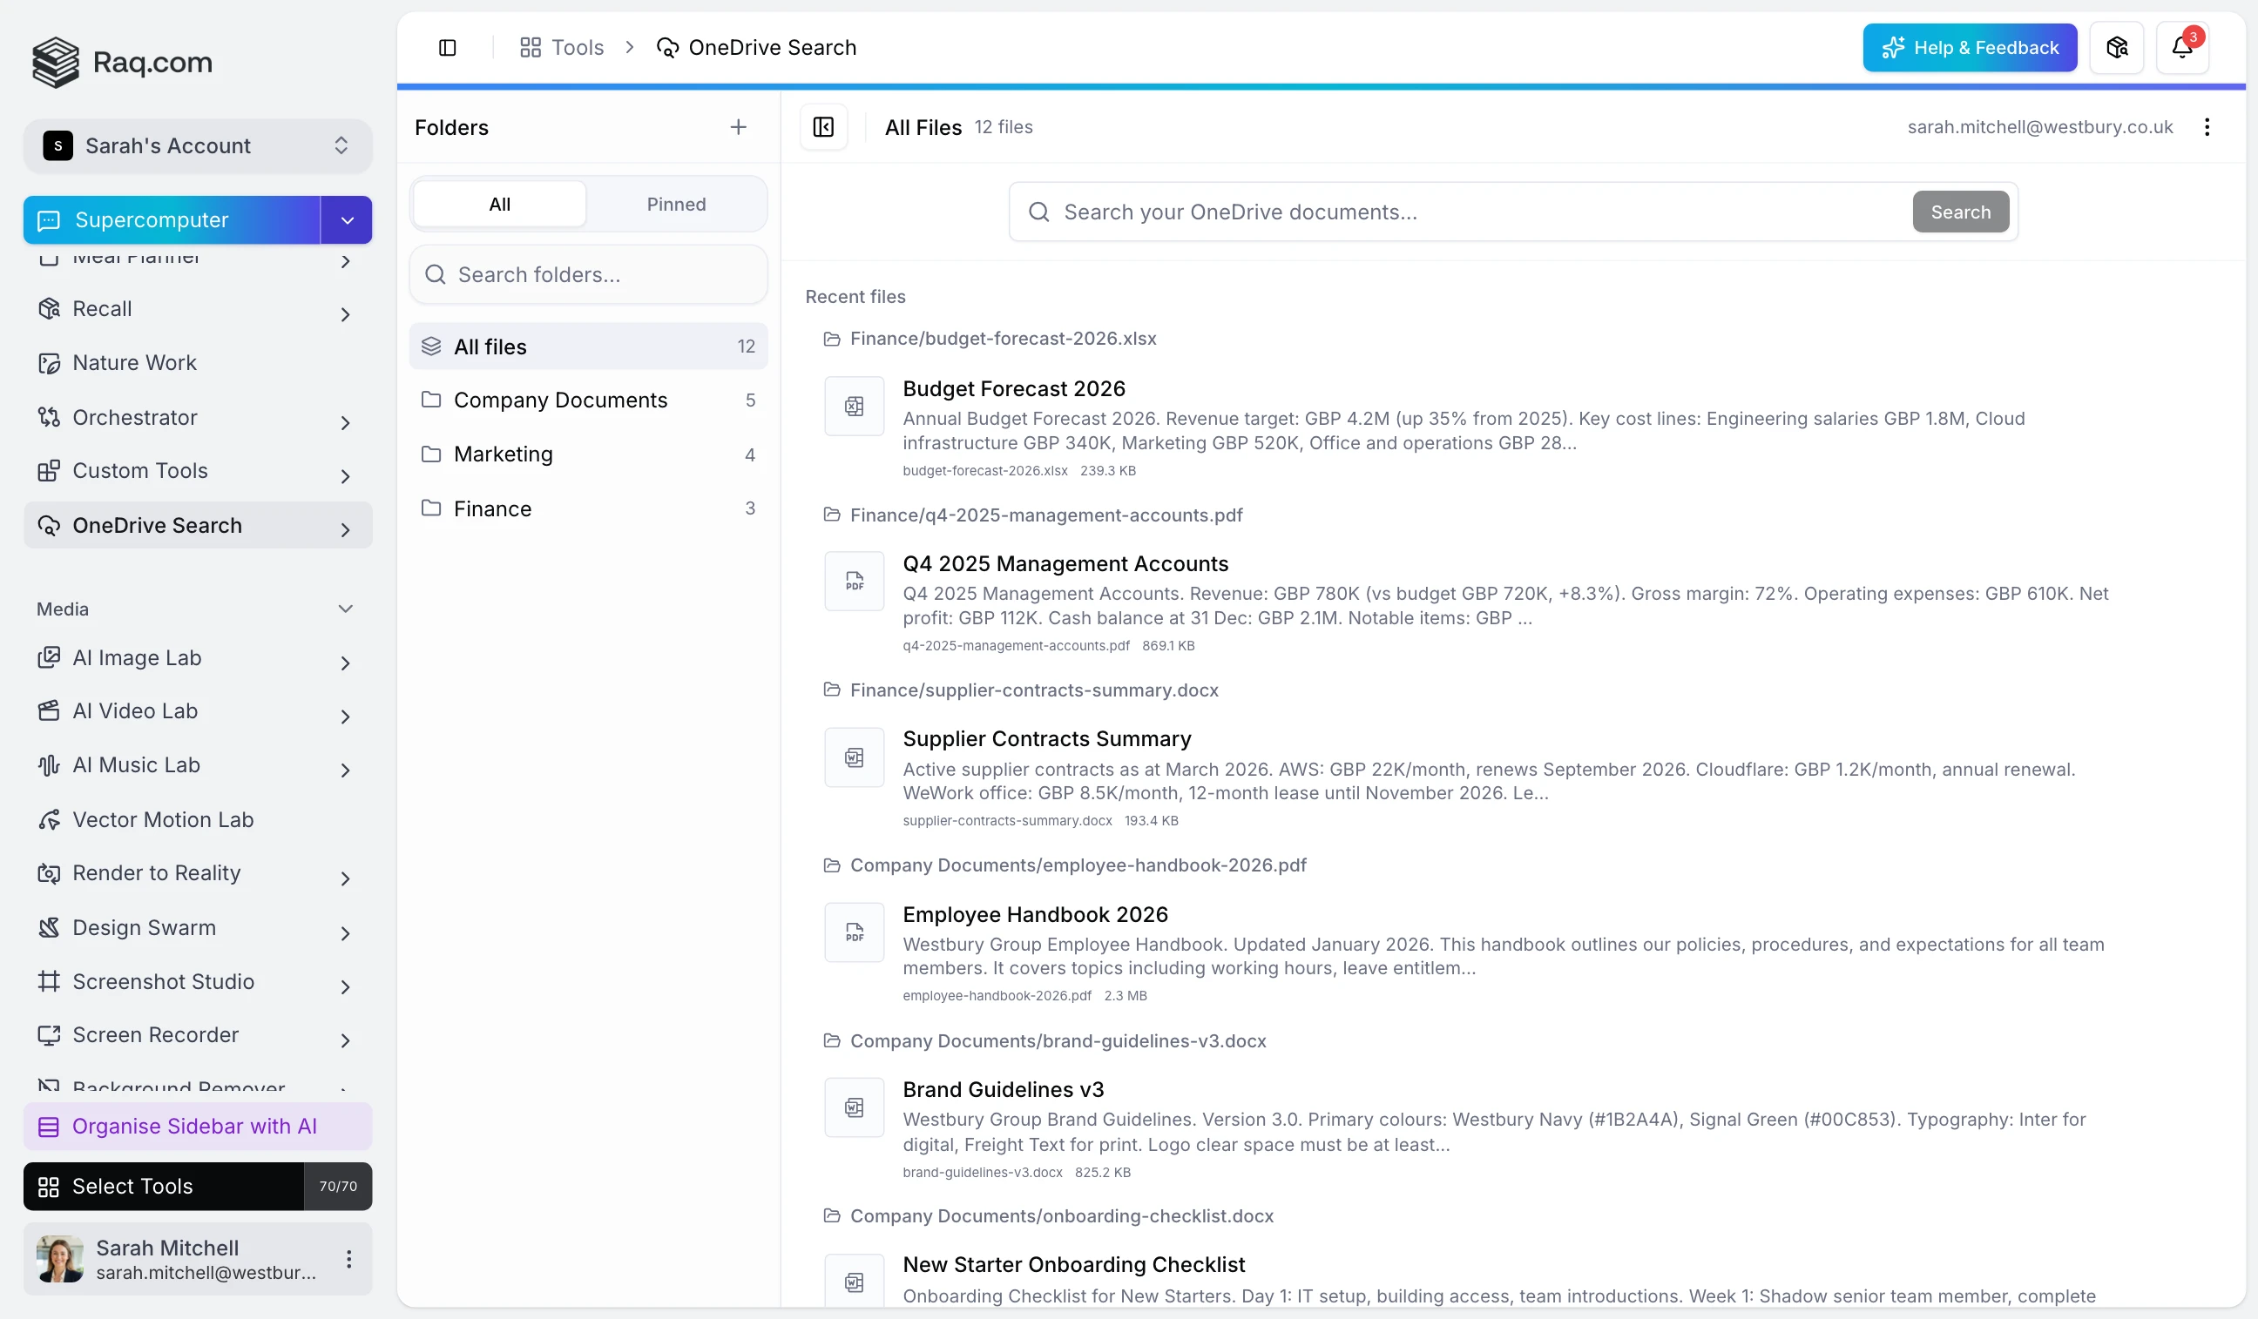Expand the Recall chevron
2258x1319 pixels.
[x=345, y=314]
